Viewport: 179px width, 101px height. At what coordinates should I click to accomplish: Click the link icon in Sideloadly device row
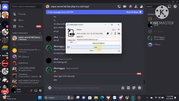(x=111, y=33)
